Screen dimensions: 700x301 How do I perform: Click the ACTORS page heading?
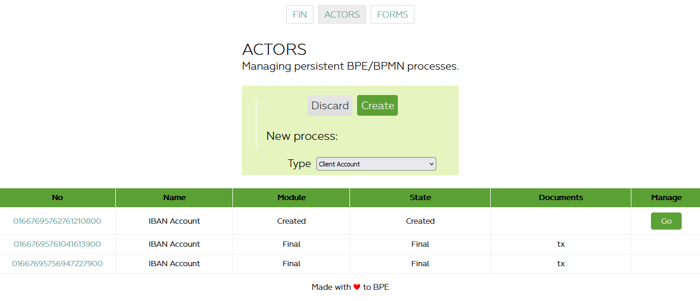tap(274, 50)
